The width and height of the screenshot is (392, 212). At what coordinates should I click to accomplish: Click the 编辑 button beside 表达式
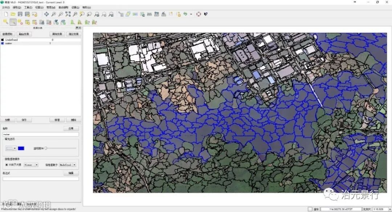(x=71, y=173)
